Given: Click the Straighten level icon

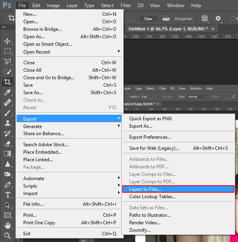Looking at the screenshot, I should [x=166, y=19].
